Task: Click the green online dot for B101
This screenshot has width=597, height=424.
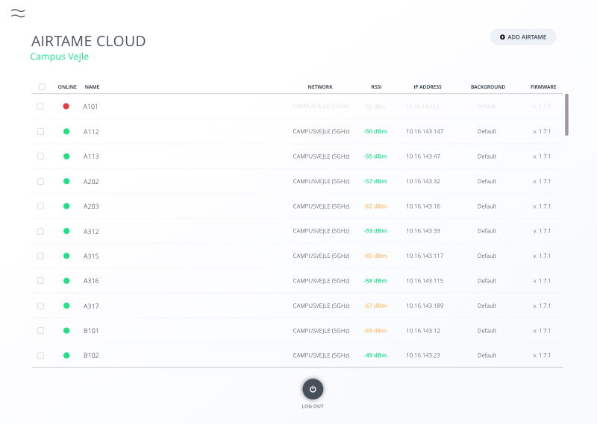Action: pyautogui.click(x=66, y=330)
